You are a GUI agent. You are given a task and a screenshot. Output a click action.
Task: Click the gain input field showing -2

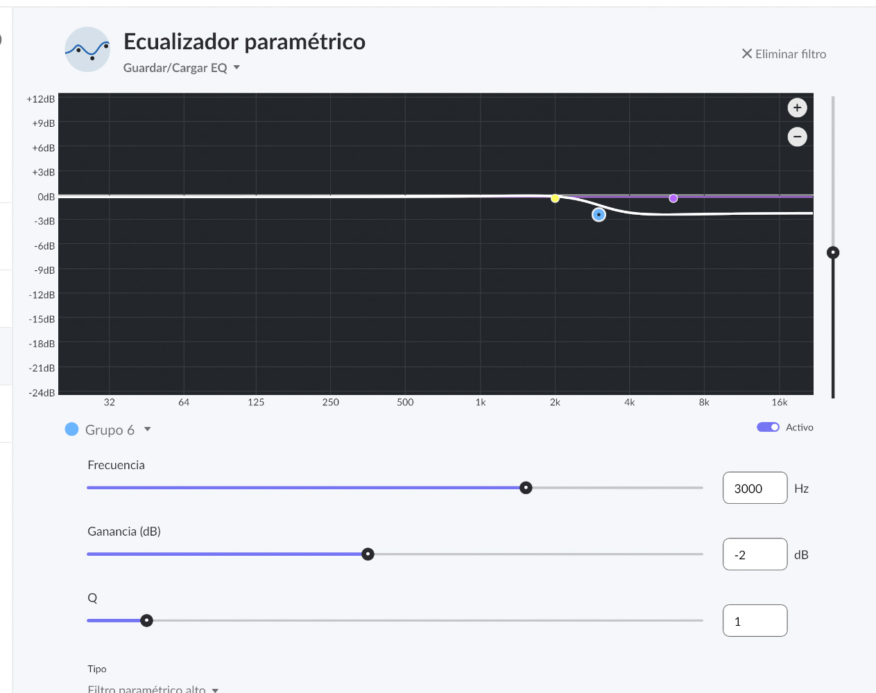pos(755,554)
